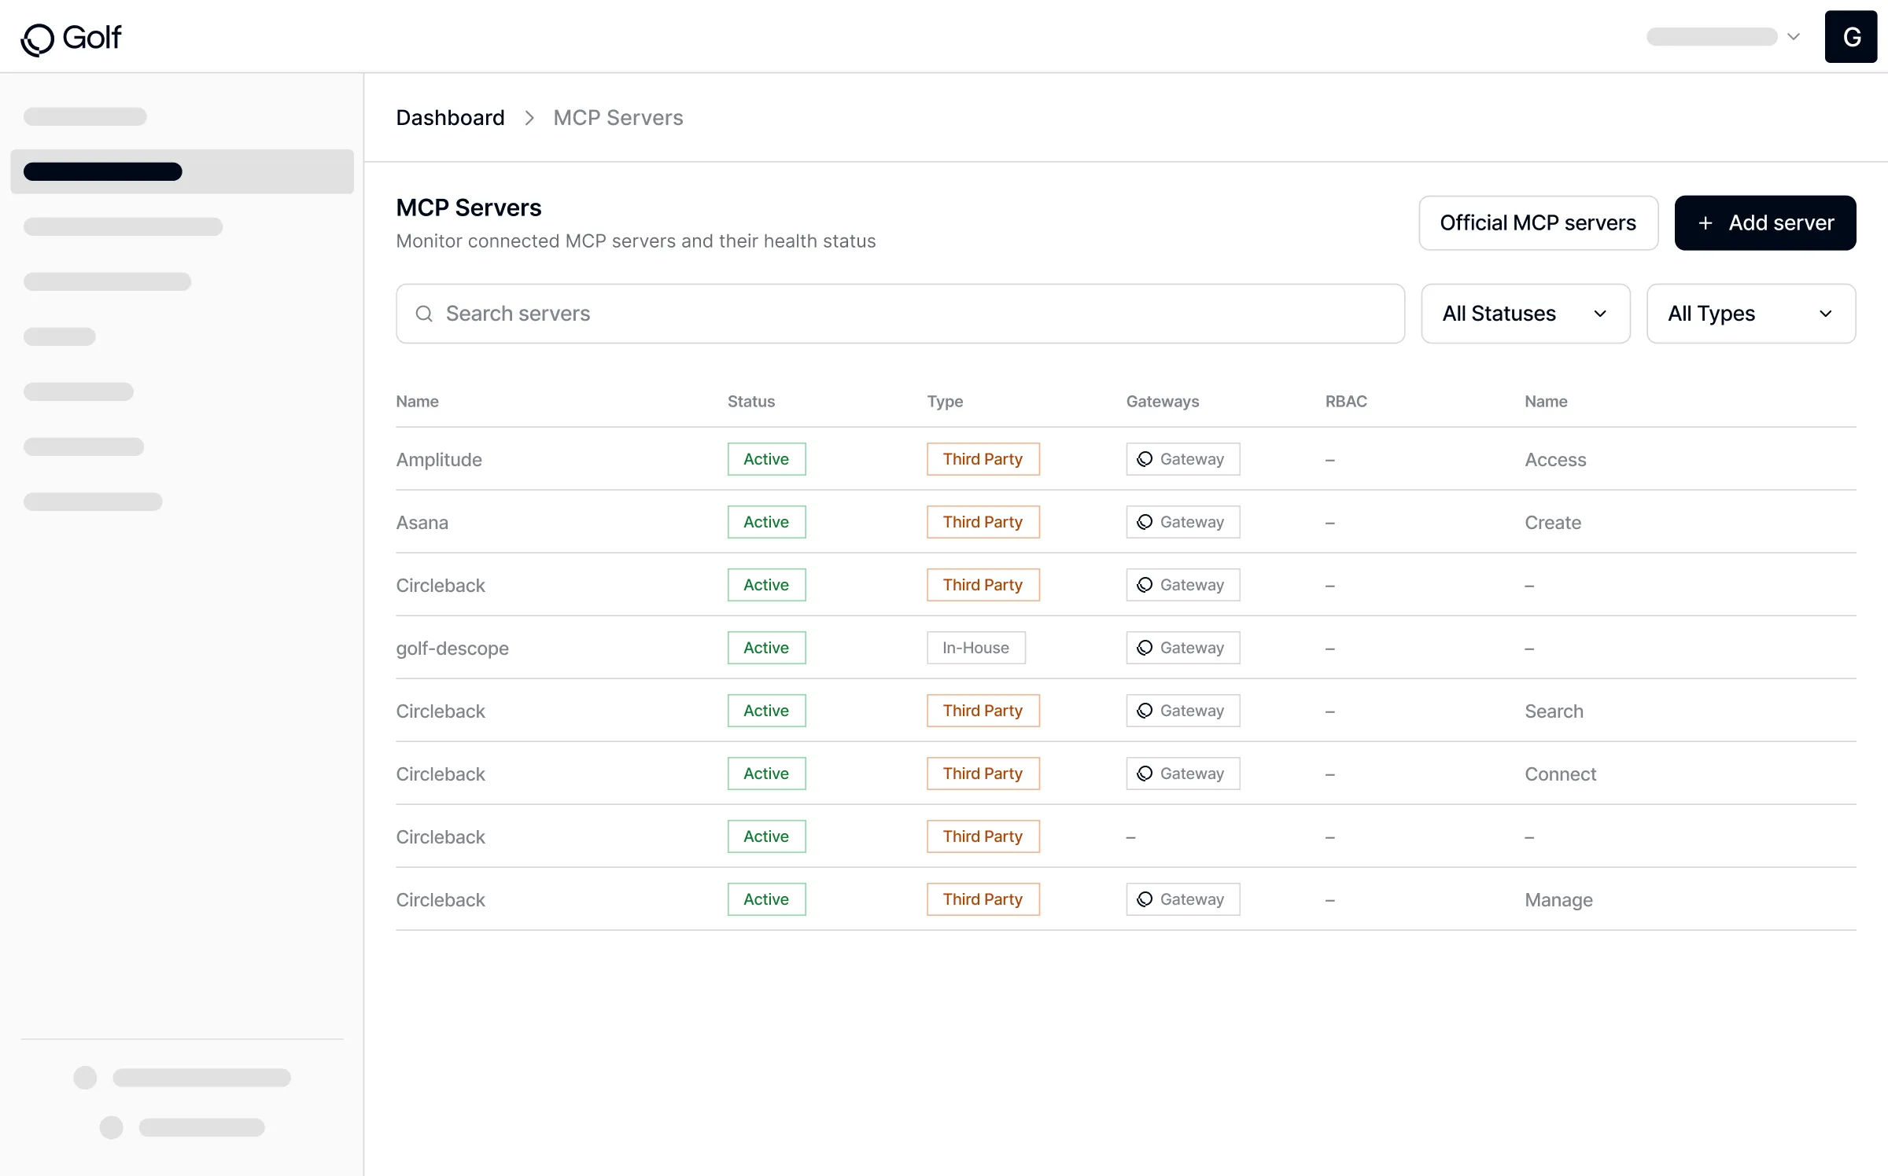The image size is (1888, 1176).
Task: Open Official MCP servers
Action: pos(1537,223)
